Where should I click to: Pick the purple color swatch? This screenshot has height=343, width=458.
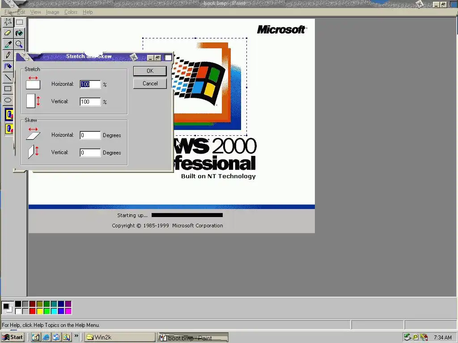(x=68, y=304)
